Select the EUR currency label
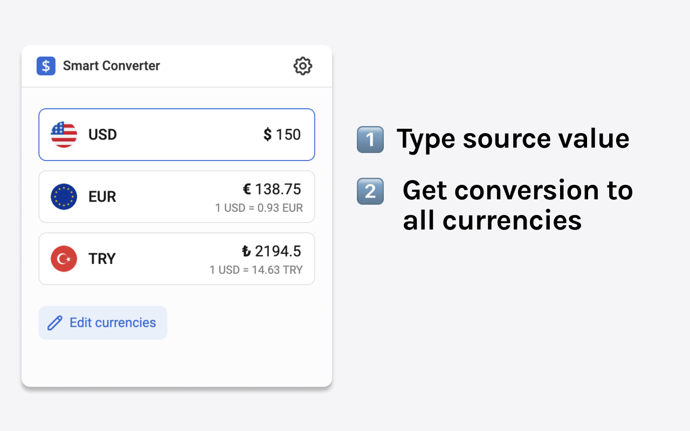Image resolution: width=690 pixels, height=431 pixels. point(102,197)
